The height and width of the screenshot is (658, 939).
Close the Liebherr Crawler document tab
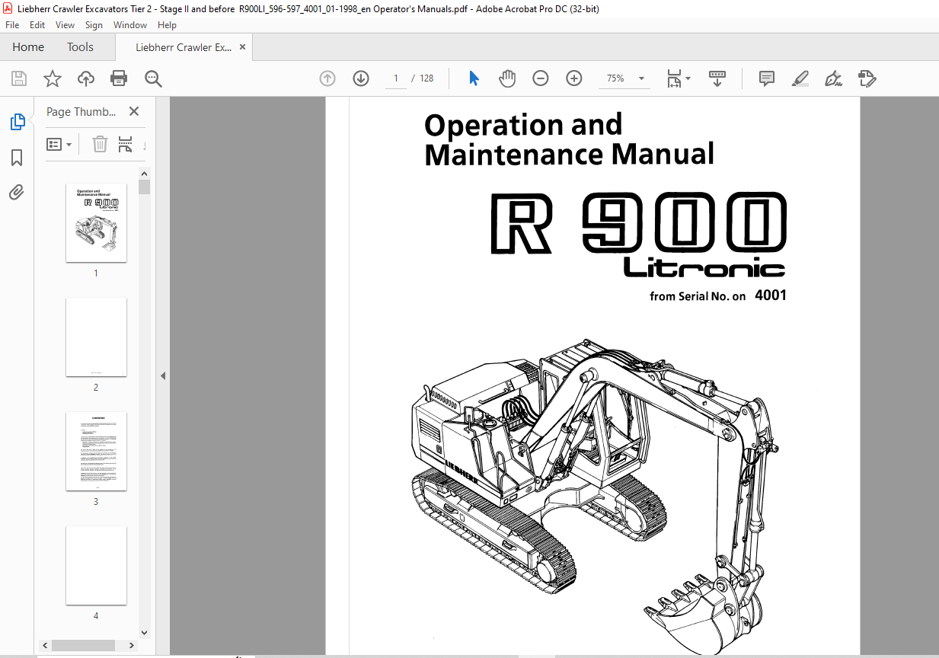[x=242, y=47]
